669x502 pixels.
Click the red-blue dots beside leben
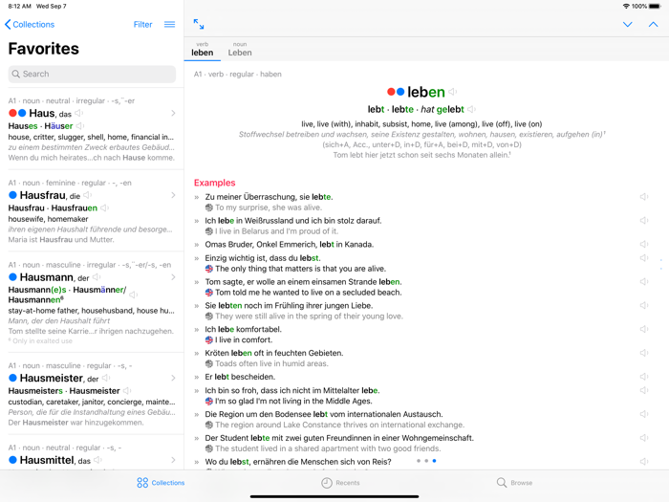coord(396,92)
